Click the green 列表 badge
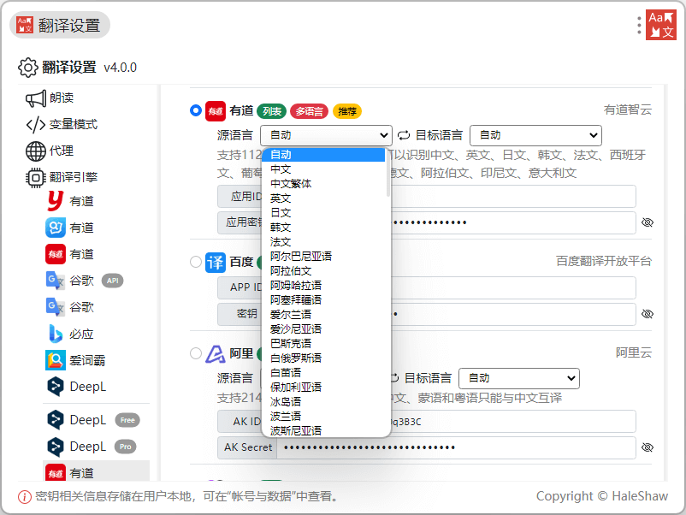The image size is (686, 515). pyautogui.click(x=272, y=111)
